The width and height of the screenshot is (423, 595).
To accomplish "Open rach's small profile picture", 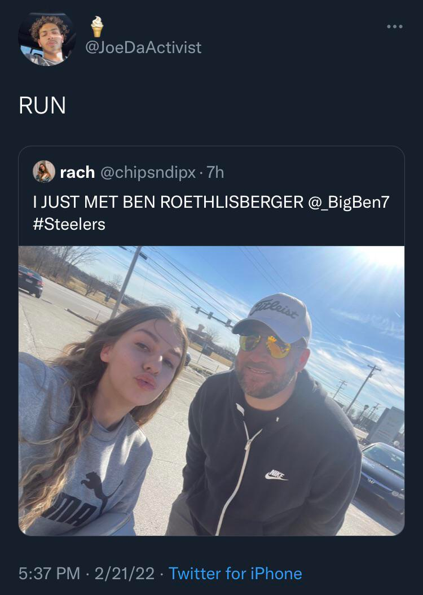I will 44,172.
